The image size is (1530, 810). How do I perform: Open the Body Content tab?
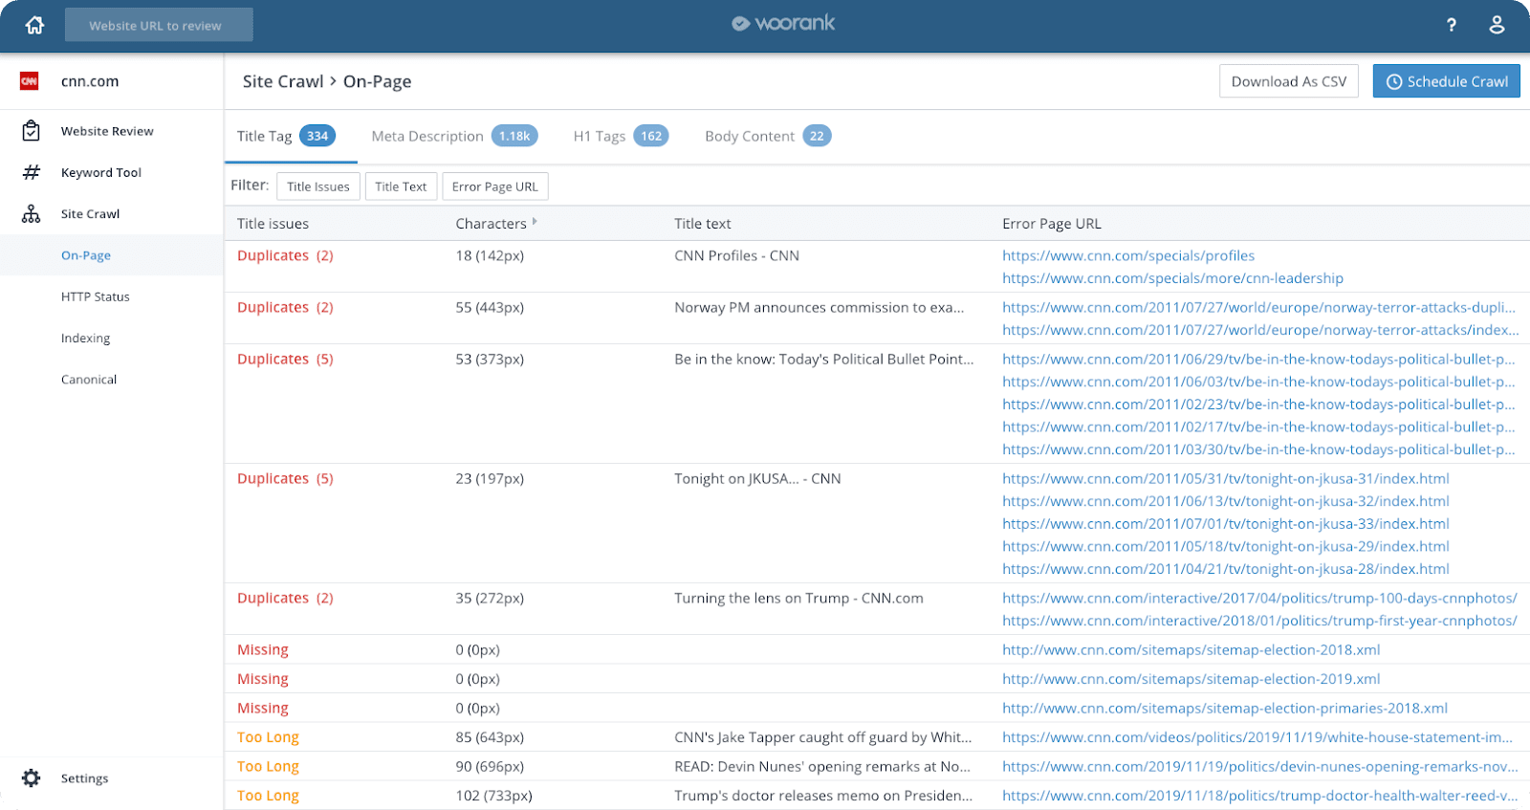click(x=768, y=136)
